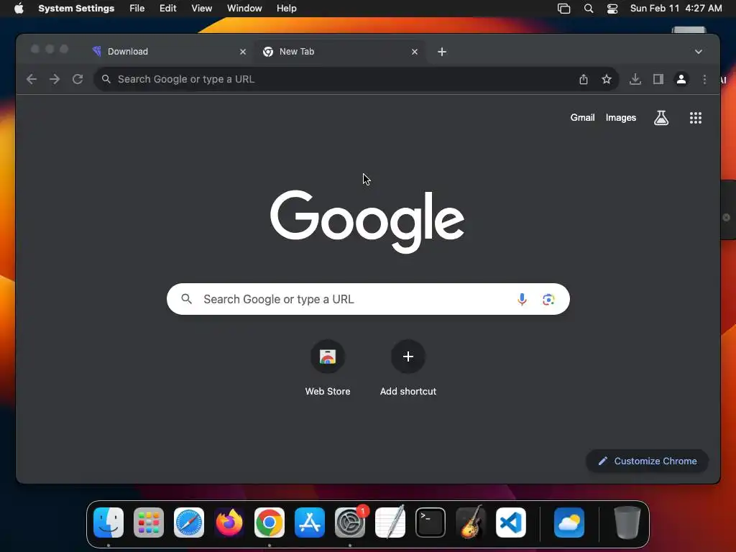This screenshot has height=552, width=736.
Task: Select the New Tab tab
Action: click(x=340, y=52)
